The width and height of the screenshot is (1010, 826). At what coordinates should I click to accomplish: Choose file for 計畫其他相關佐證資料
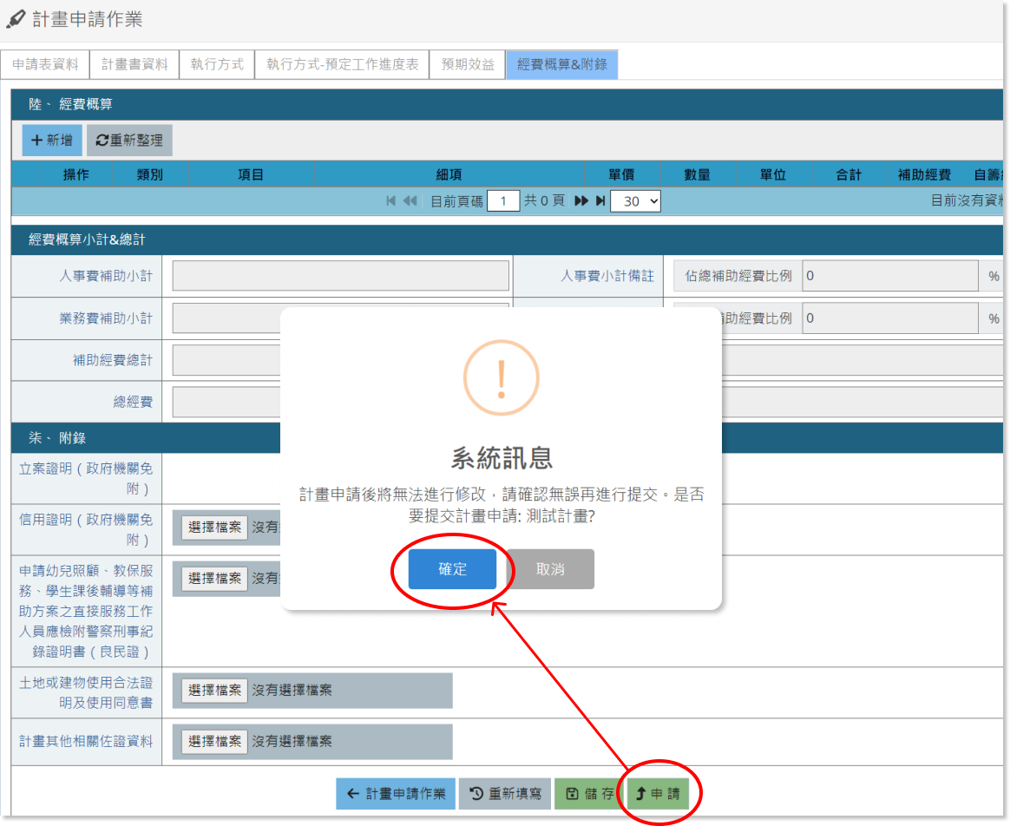pos(214,742)
